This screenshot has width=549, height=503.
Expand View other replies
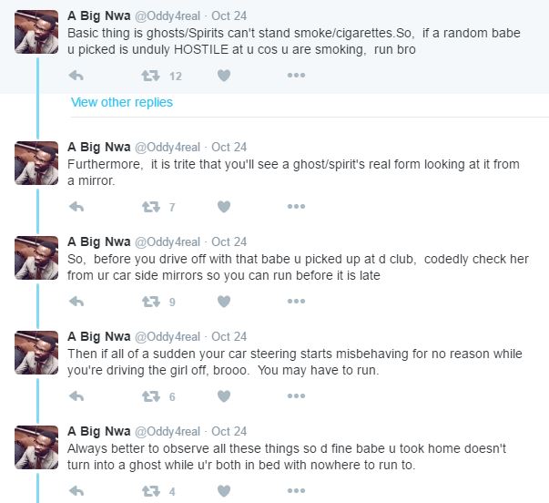pos(122,102)
